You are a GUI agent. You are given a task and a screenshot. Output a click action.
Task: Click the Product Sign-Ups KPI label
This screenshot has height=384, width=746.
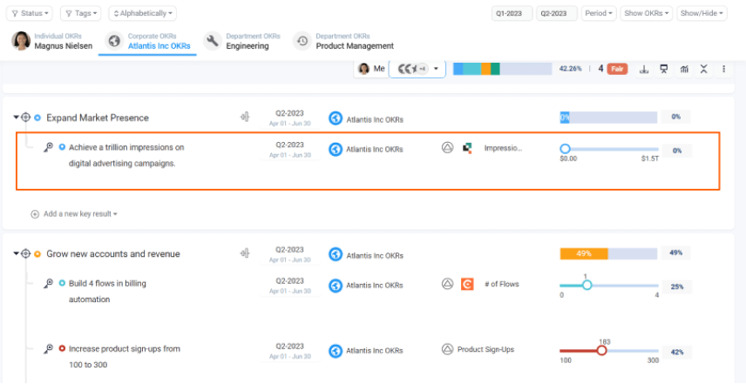click(x=485, y=349)
